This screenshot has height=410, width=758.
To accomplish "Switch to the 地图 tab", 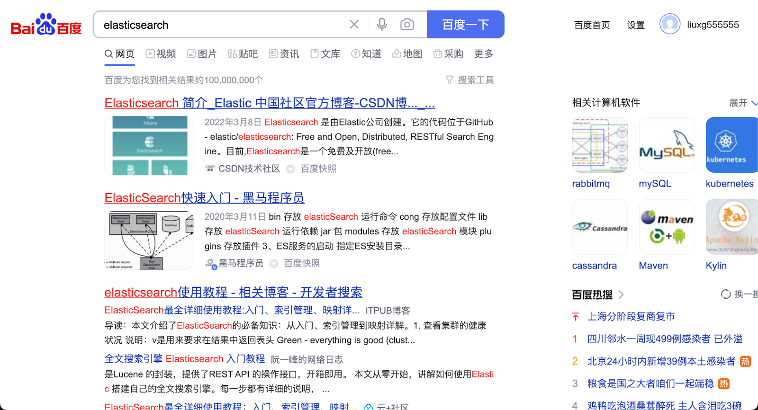I will pos(407,54).
